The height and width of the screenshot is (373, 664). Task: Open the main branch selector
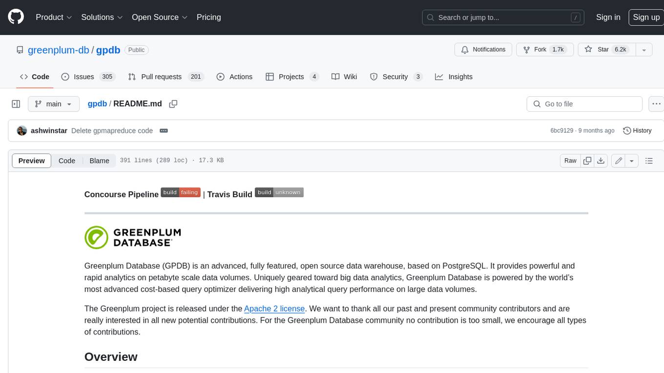tap(54, 104)
